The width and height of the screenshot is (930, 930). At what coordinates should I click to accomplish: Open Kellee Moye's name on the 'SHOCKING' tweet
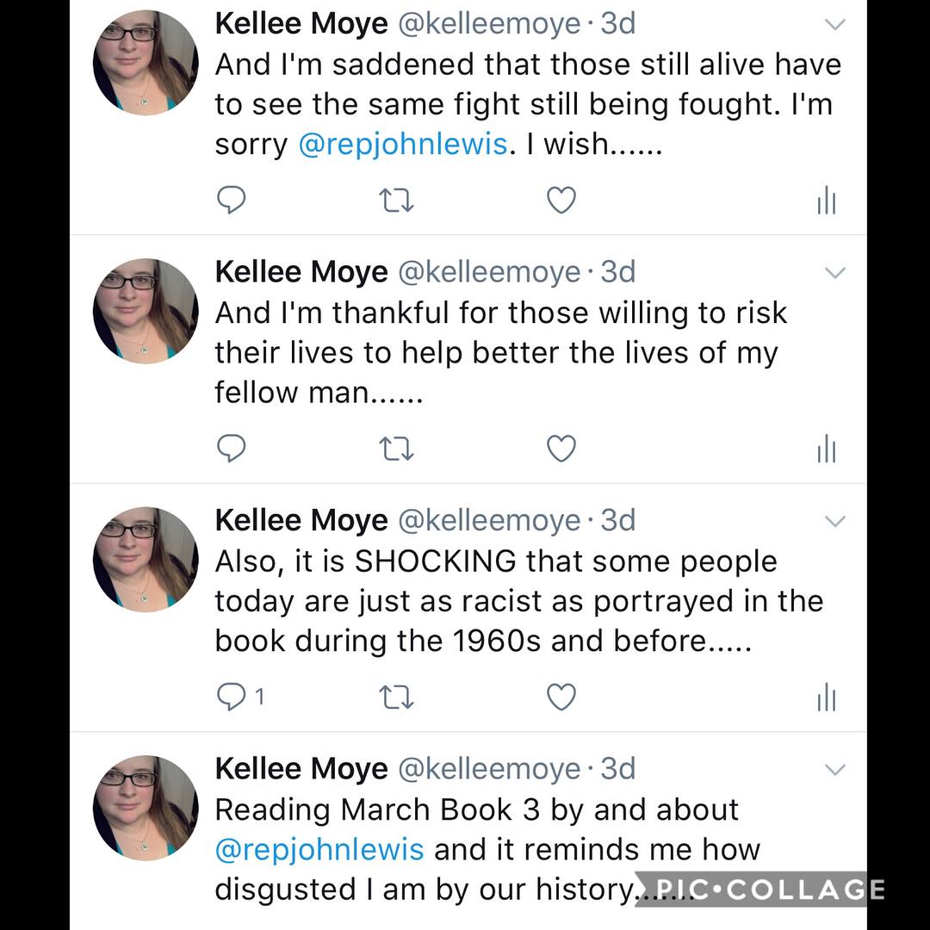(x=301, y=520)
